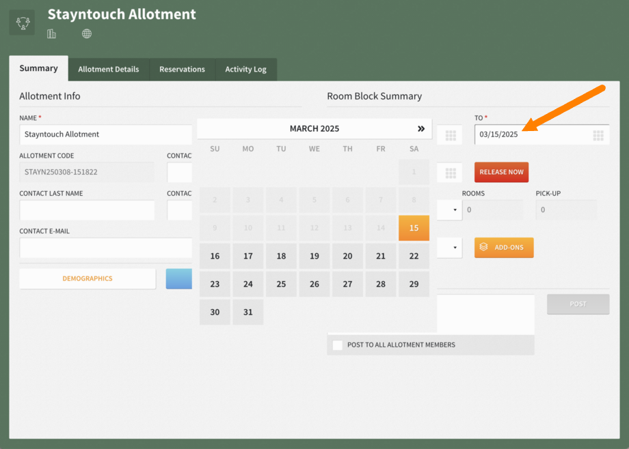Select March 21 in the calendar
This screenshot has height=449, width=629.
pos(381,256)
